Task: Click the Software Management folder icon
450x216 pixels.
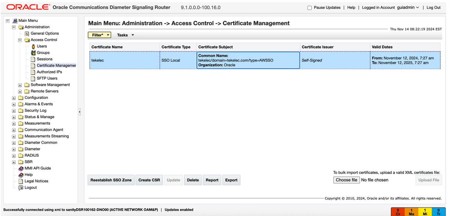Action: pos(27,85)
